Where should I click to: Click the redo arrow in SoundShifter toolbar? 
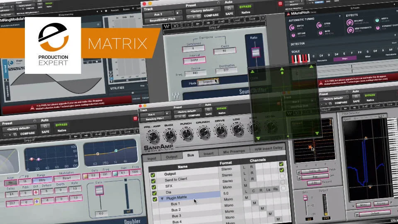187,25
